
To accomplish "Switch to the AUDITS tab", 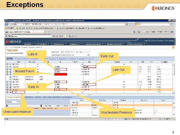I will pyautogui.click(x=38, y=97).
